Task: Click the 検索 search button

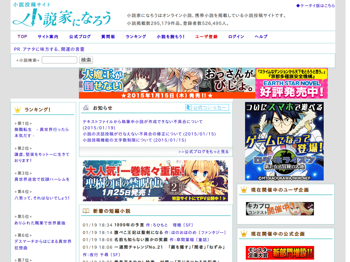Action: (86, 60)
